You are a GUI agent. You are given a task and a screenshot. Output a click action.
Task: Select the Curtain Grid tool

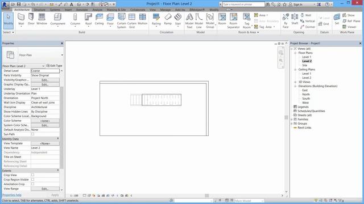pyautogui.click(x=131, y=20)
